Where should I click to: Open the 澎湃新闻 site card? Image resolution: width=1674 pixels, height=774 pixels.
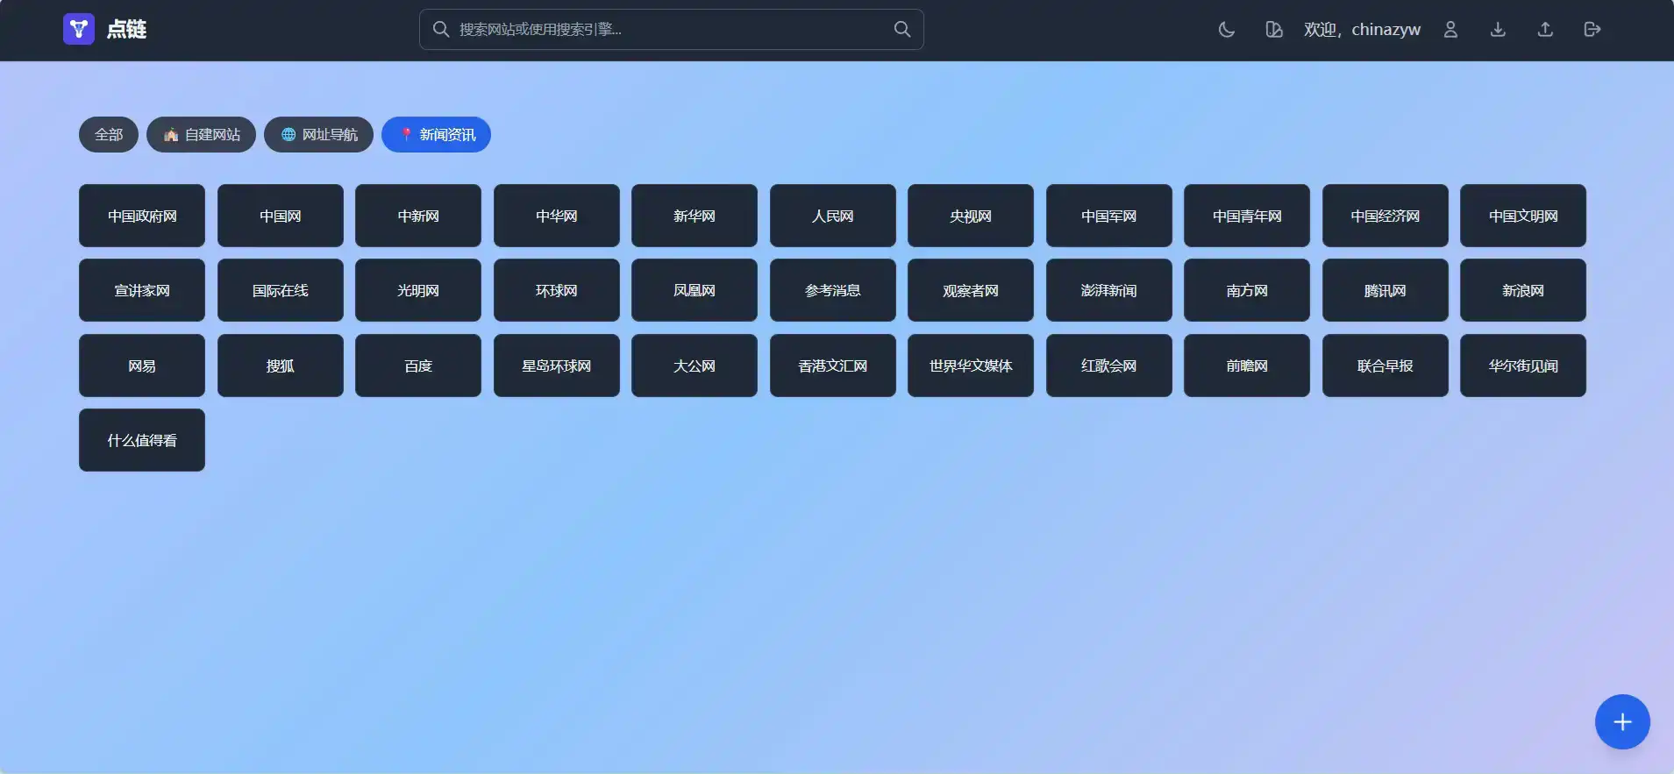coord(1108,290)
